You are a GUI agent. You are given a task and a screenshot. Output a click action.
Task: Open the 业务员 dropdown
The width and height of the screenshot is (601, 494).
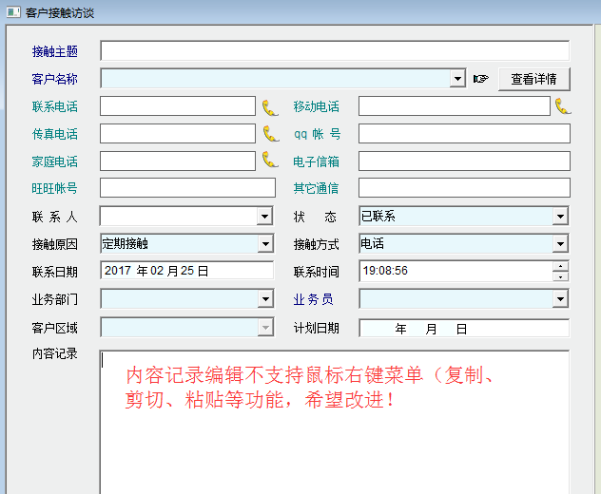tap(560, 299)
